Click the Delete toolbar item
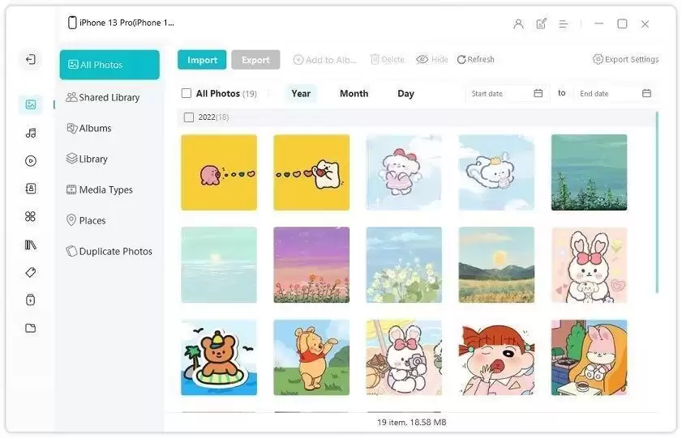The image size is (682, 438). pos(388,59)
